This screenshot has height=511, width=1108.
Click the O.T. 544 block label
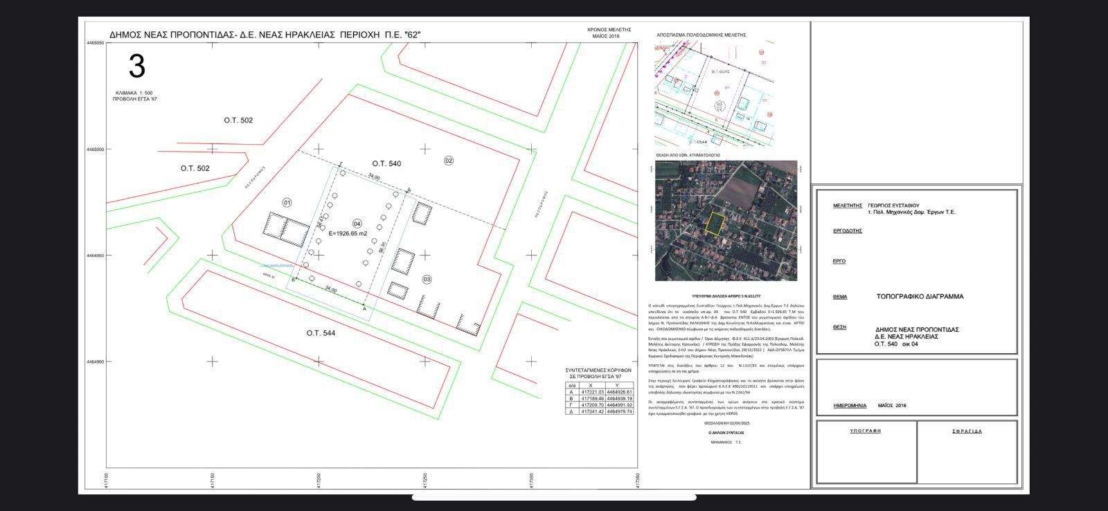tap(321, 333)
